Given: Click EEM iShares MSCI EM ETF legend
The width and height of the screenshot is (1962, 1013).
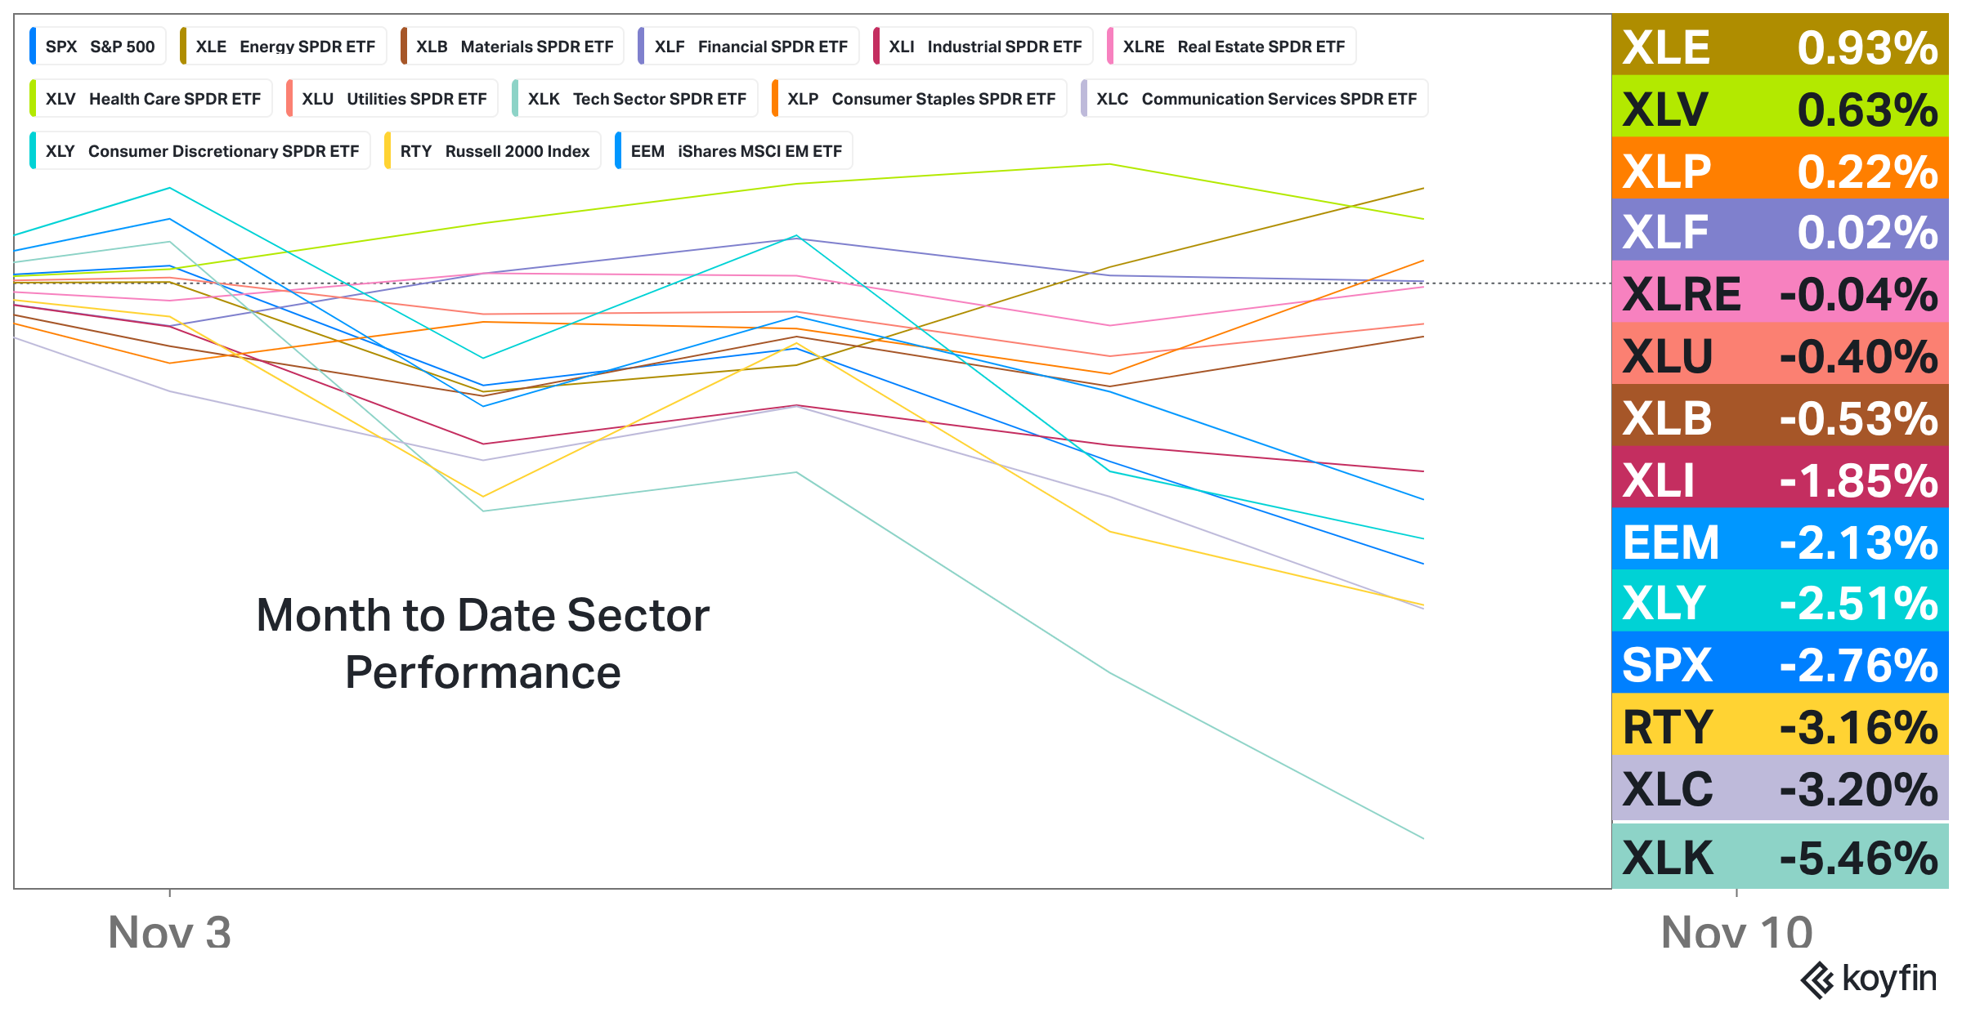Looking at the screenshot, I should [735, 151].
